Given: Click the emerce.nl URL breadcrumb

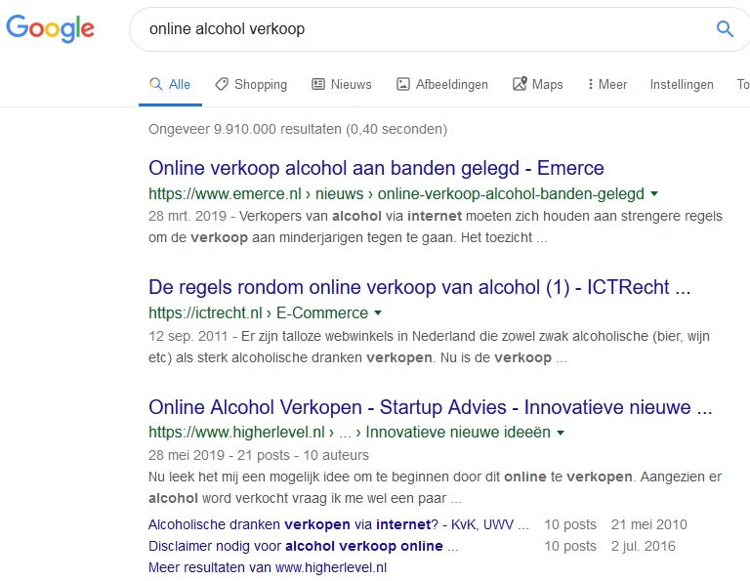Looking at the screenshot, I should tap(396, 193).
